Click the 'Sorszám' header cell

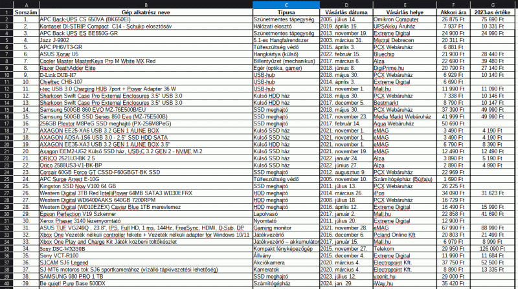tap(26, 12)
